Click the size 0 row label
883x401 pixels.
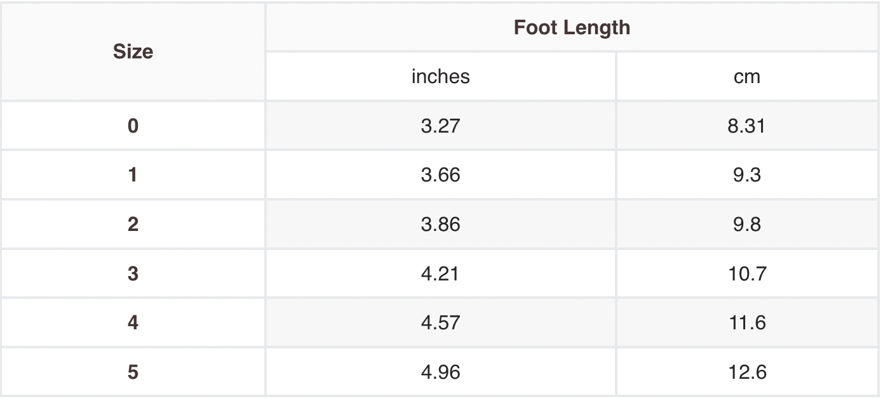coord(133,126)
